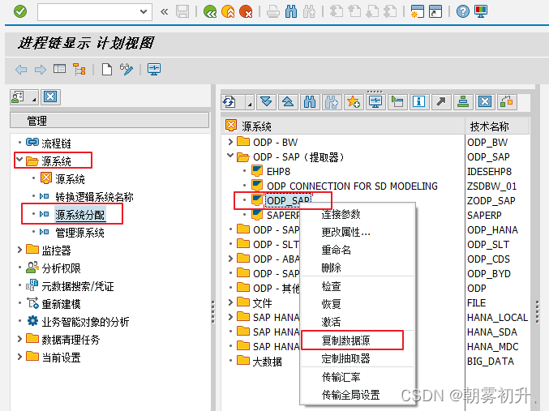Click the refresh tree icon in right pane
This screenshot has height=411, width=549.
[x=229, y=102]
